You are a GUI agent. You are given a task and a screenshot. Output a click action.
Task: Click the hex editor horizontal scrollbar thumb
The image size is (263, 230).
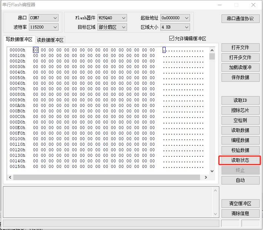click(107, 177)
